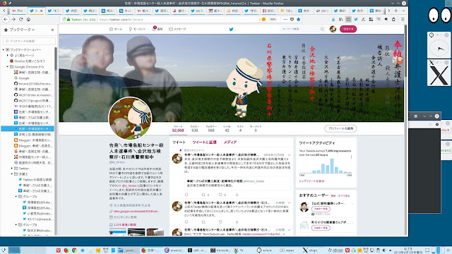Open the list all tabs dropdown
Screen dimensions: 452x254
point(403,11)
